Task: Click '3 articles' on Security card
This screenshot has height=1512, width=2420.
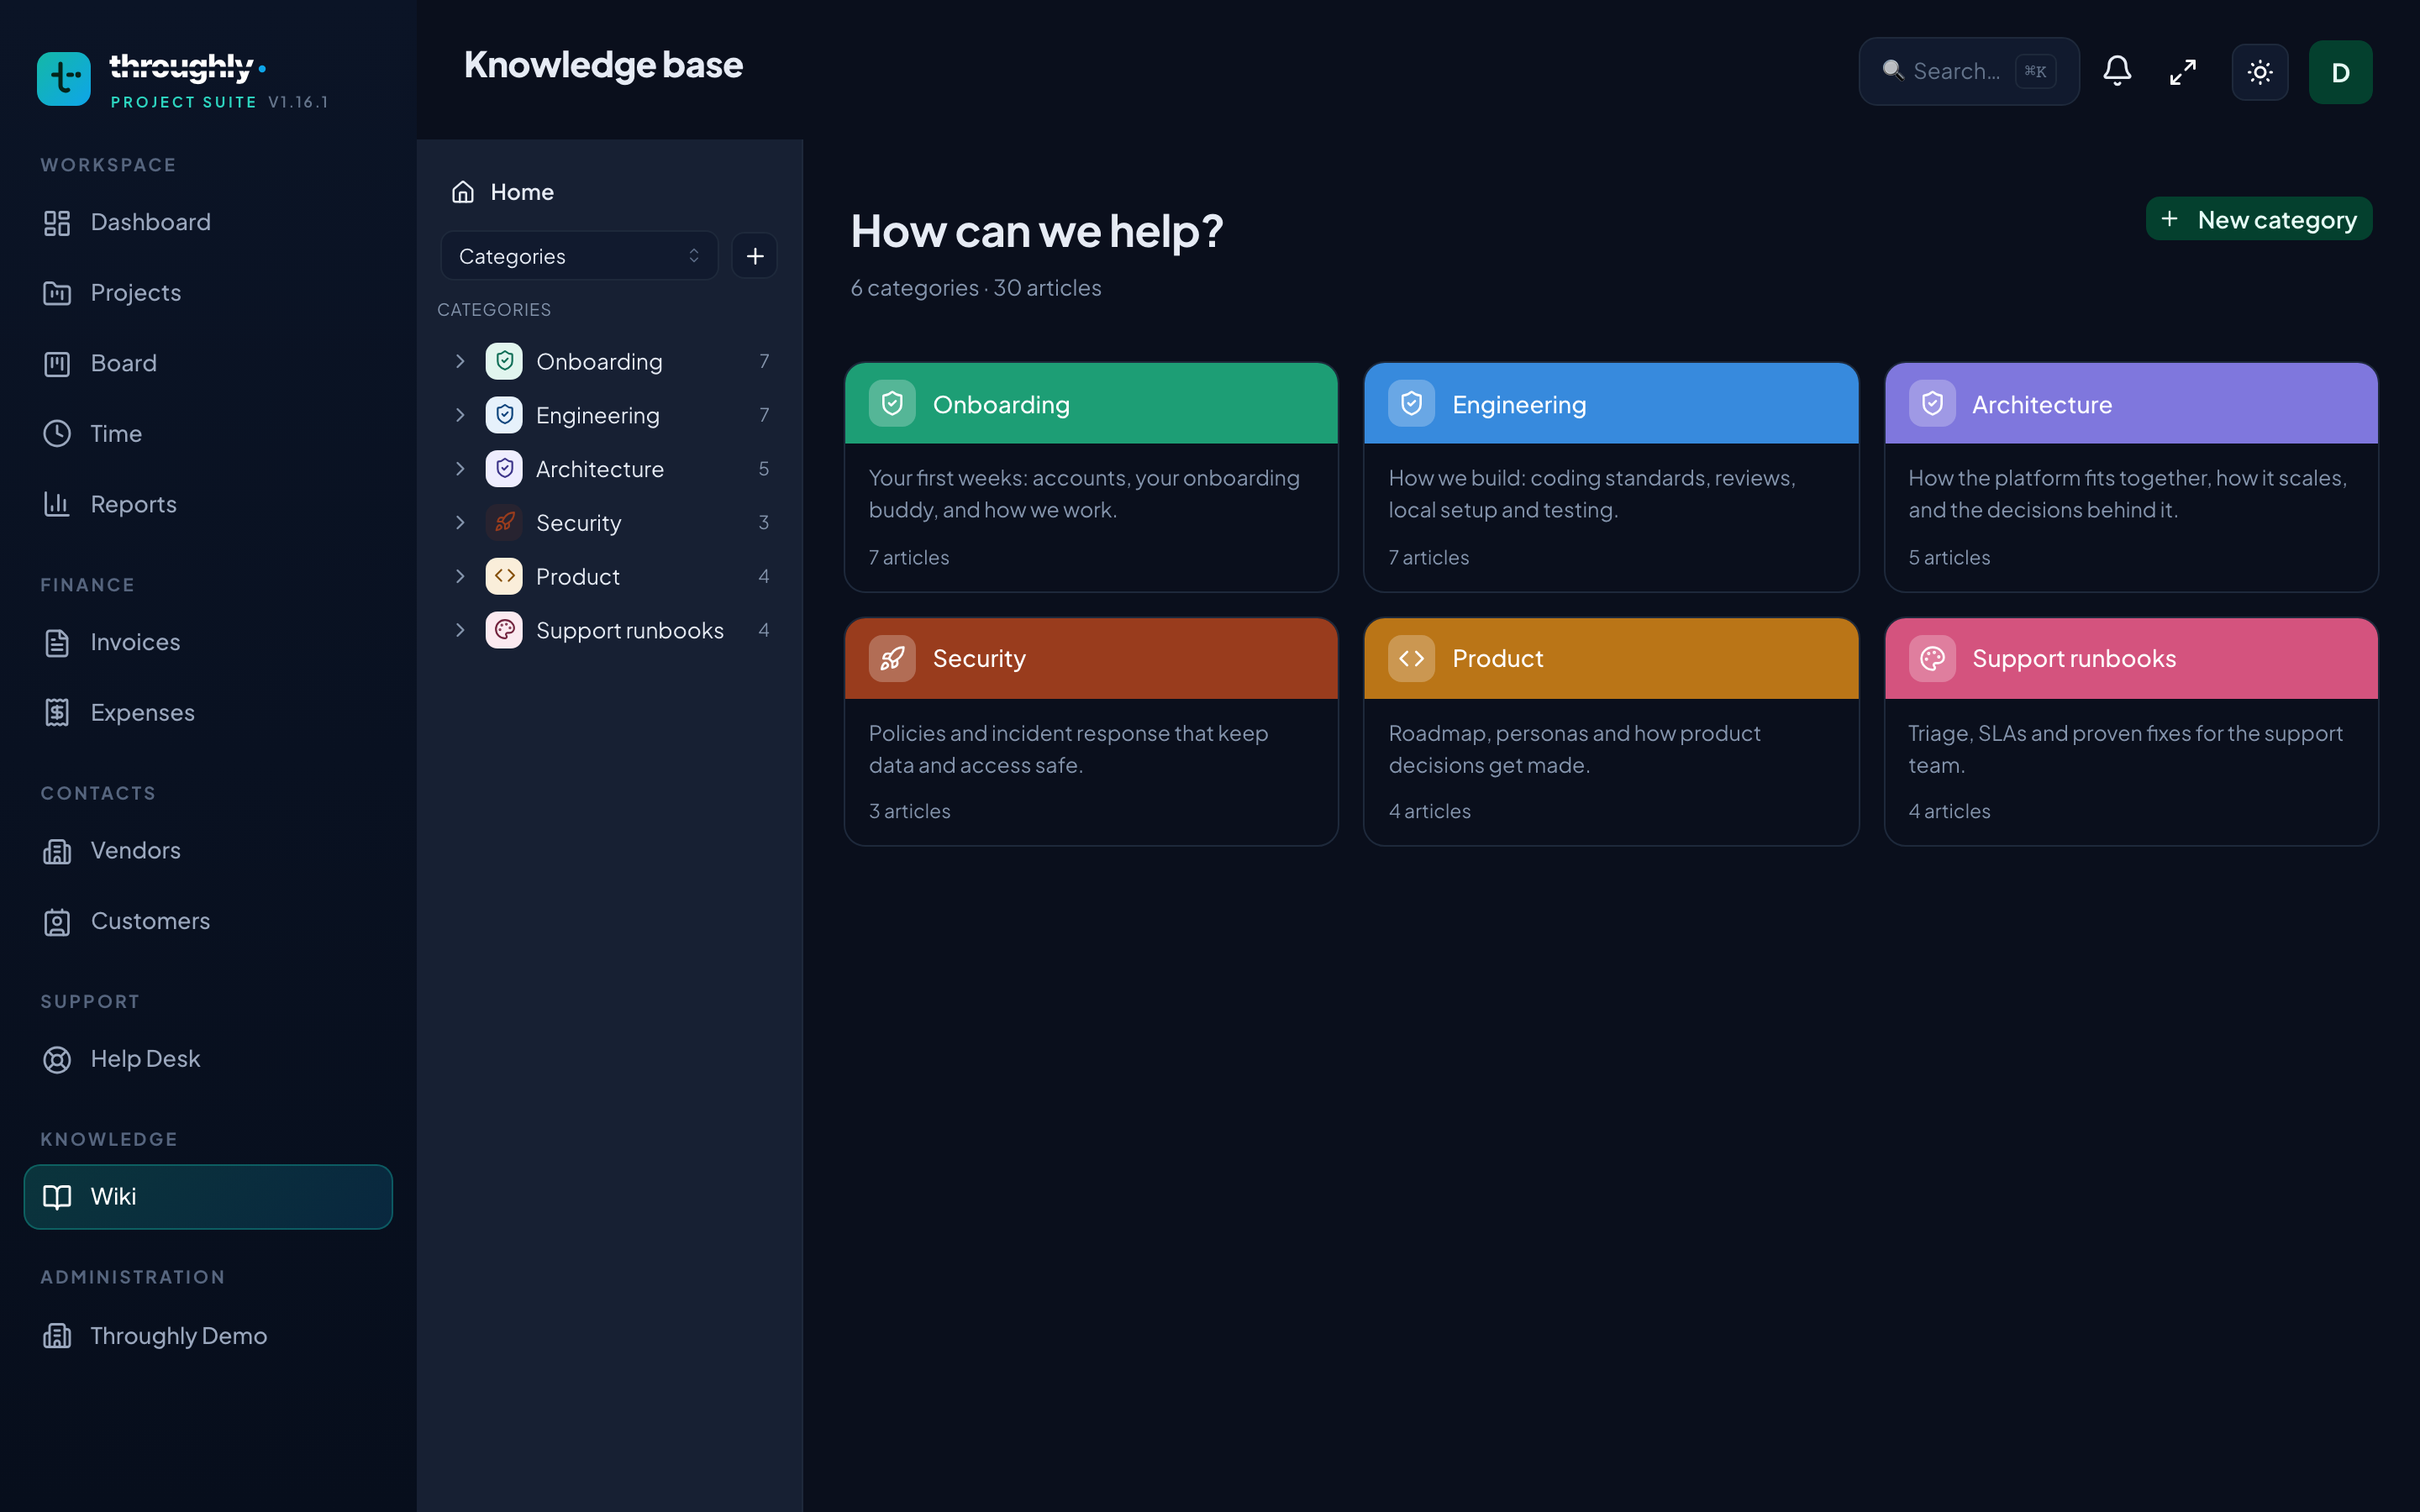Action: [909, 811]
